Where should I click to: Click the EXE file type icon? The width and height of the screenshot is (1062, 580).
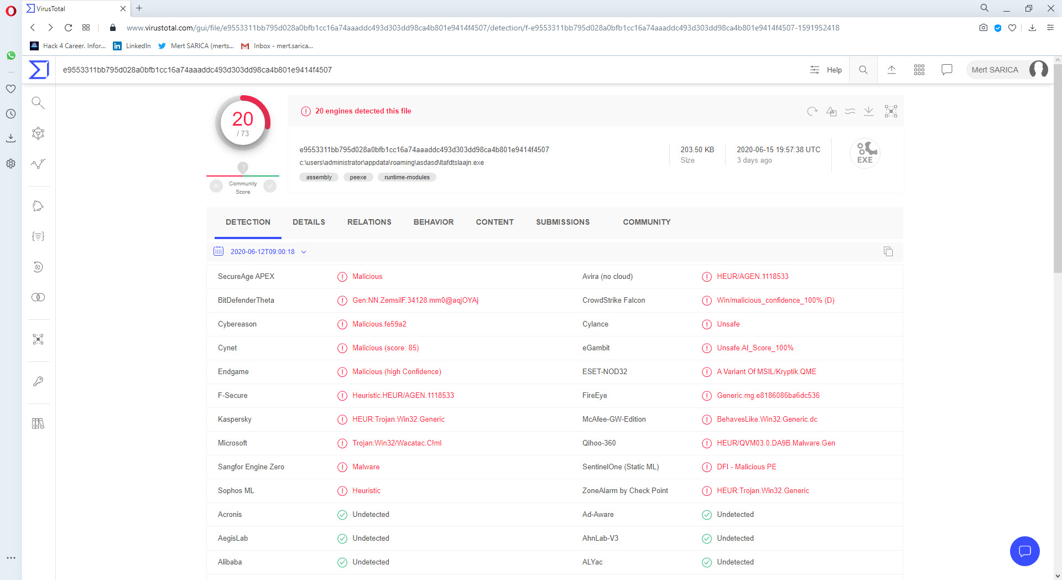865,153
